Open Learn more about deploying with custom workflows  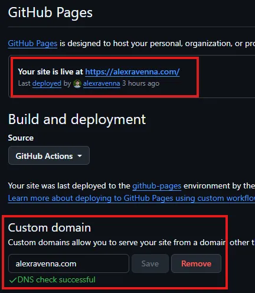(132, 198)
